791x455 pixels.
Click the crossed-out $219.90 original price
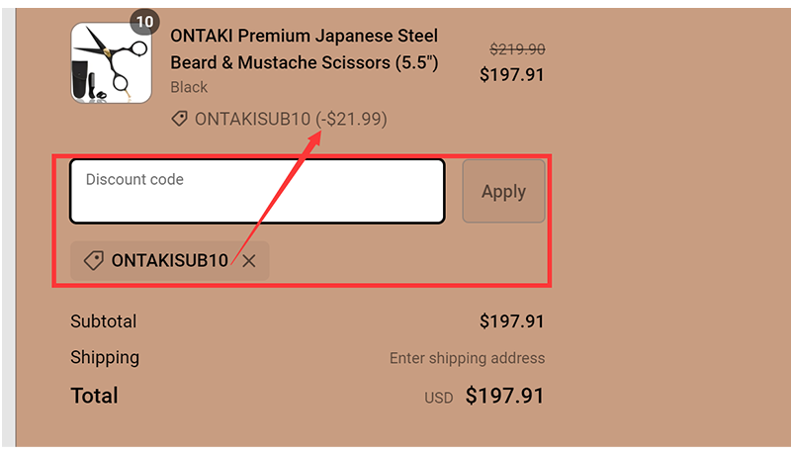pos(517,49)
